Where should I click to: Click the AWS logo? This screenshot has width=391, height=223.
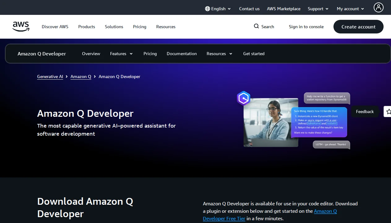click(20, 27)
